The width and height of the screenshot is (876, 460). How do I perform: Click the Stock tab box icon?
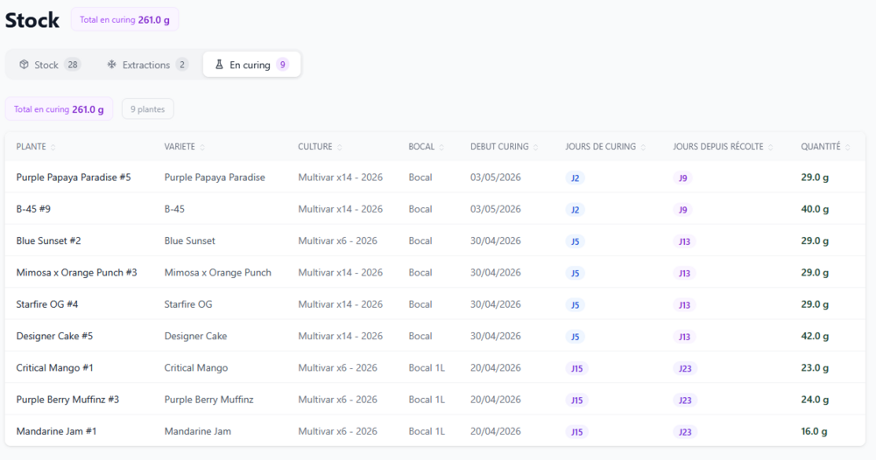pyautogui.click(x=24, y=65)
